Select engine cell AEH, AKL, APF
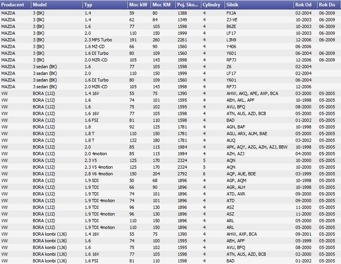Screen dimensions: 341x264 pyautogui.click(x=240, y=100)
